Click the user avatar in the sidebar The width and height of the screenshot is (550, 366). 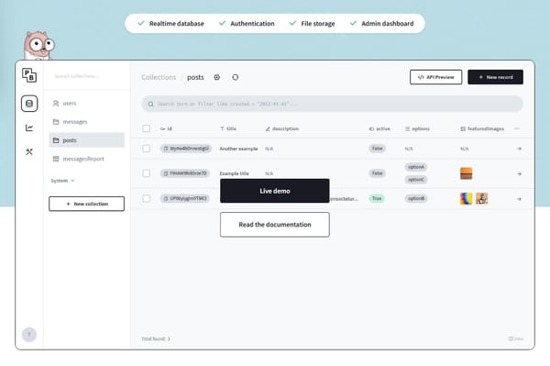[x=29, y=335]
